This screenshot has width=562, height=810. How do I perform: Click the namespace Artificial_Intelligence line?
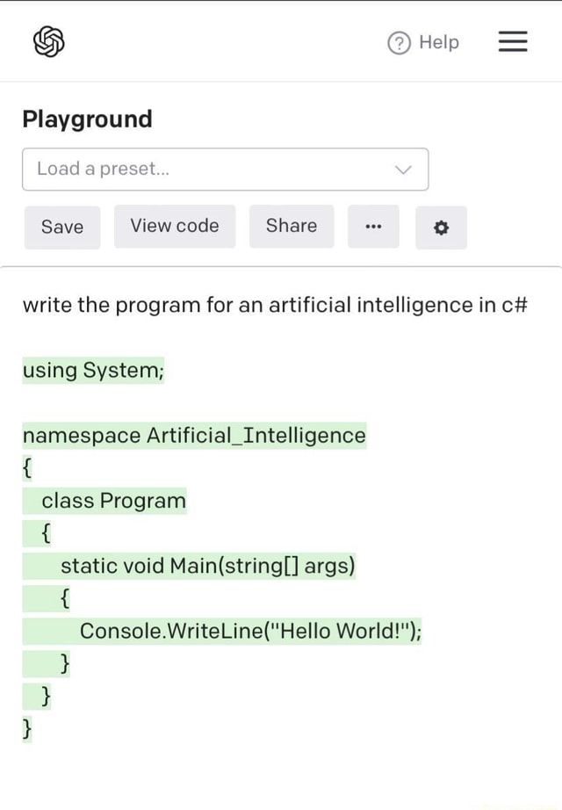click(x=194, y=435)
